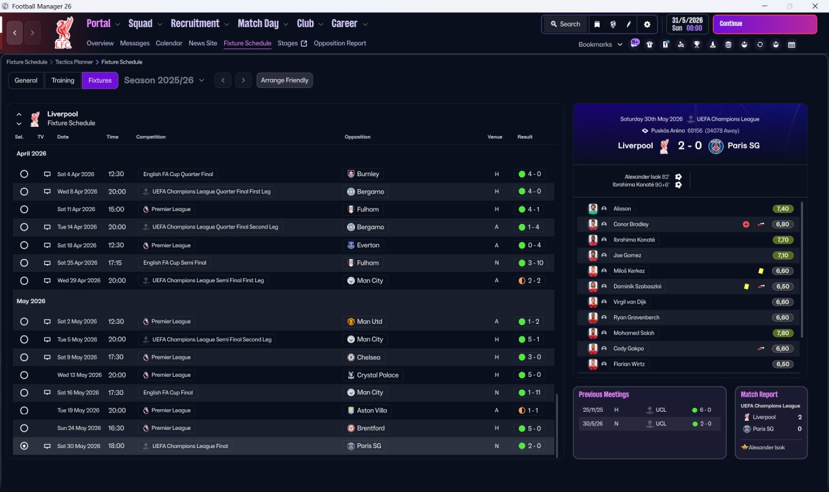Go to the next season with right arrow

point(243,80)
